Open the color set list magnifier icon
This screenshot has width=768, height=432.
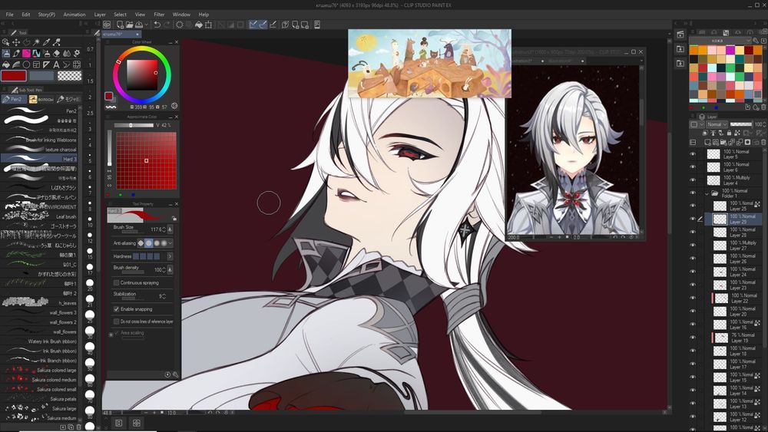coord(756,41)
